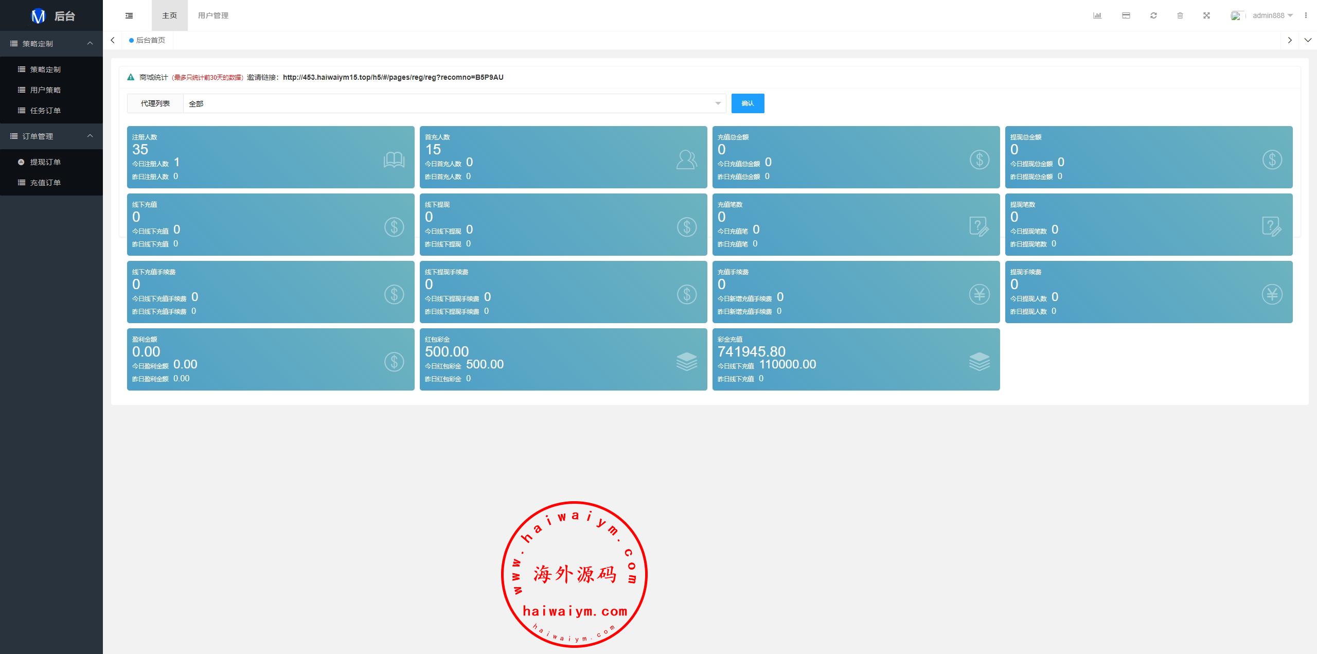This screenshot has height=654, width=1317.
Task: Open 充值订单 in the sidebar
Action: pos(45,183)
